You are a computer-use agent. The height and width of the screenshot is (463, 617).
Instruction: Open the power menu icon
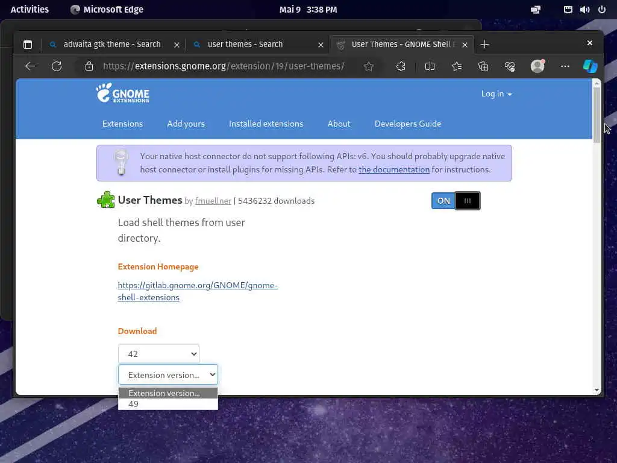[x=602, y=10]
